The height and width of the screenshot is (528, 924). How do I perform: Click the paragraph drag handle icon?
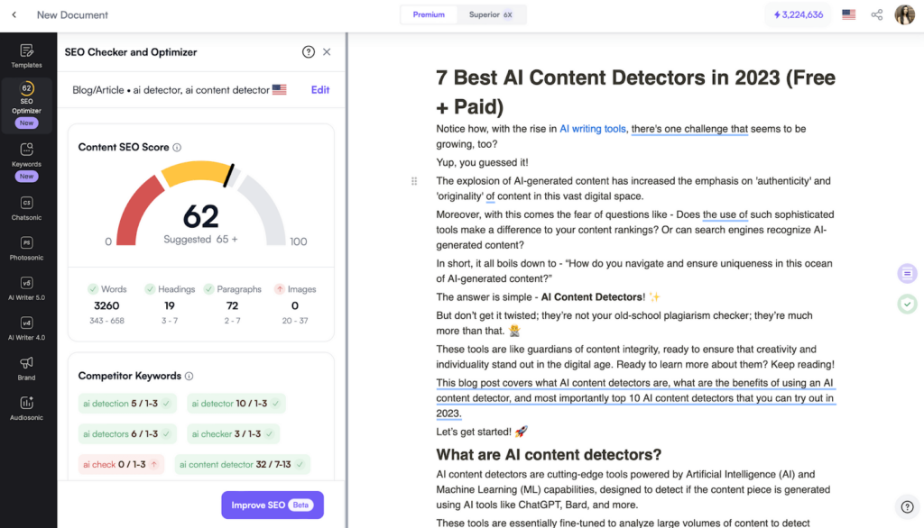pyautogui.click(x=414, y=181)
